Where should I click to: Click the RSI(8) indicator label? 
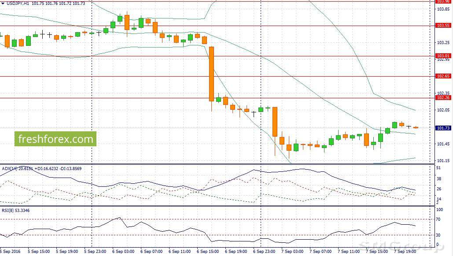coord(9,210)
